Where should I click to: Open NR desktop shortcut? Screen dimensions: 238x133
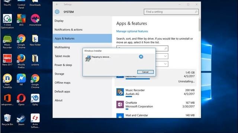pos(21,80)
